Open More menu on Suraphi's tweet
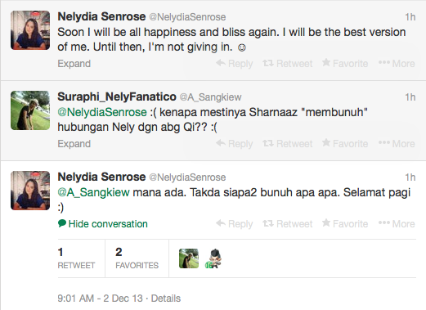 [x=397, y=144]
